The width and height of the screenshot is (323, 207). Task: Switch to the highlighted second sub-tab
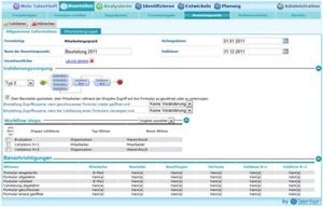80,32
